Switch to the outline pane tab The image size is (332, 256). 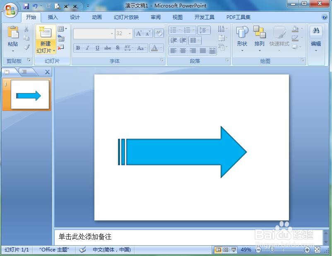(x=24, y=72)
